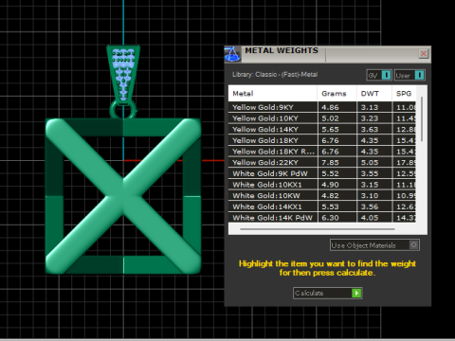This screenshot has height=341, width=455.
Task: Toggle the GV switch
Action: (379, 75)
